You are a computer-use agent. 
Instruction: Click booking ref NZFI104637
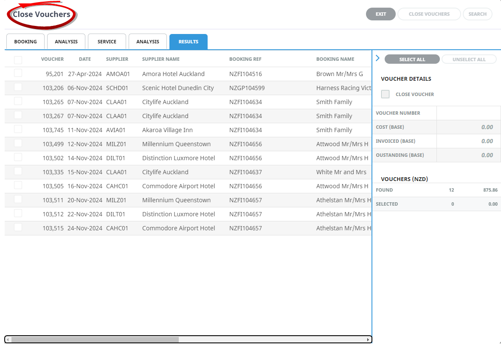click(245, 172)
